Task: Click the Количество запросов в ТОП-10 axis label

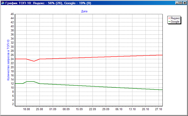Action: pos(8,60)
